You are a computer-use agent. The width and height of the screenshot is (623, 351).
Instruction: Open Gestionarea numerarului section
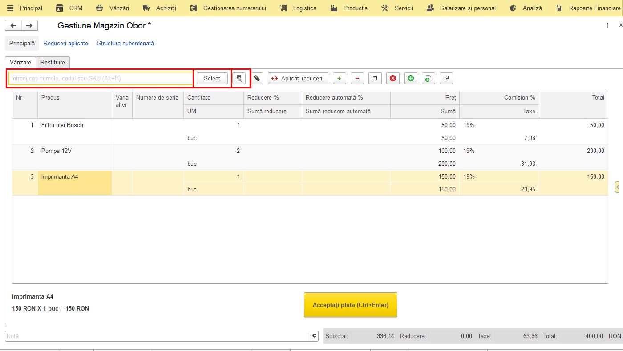coord(228,8)
